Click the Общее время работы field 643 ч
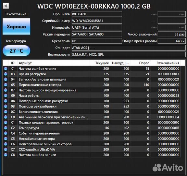The image size is (187, 176). [172, 41]
